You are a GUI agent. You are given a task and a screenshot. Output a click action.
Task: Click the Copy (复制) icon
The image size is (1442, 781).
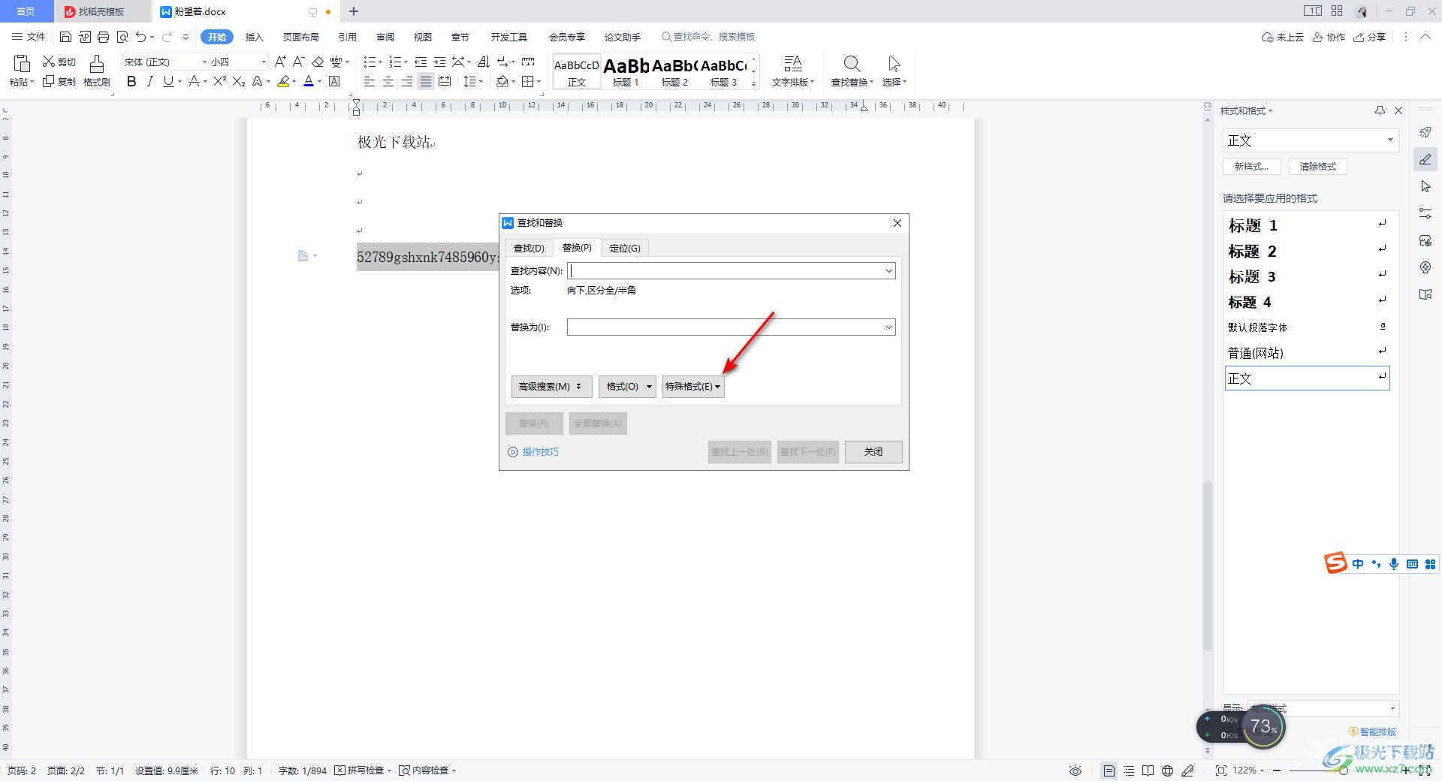pos(49,81)
